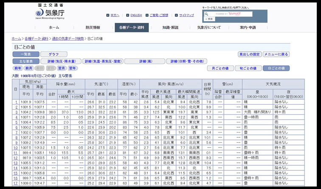The image size is (321, 189).
Task: Select the 防災情報 navigation tab
Action: point(93,28)
